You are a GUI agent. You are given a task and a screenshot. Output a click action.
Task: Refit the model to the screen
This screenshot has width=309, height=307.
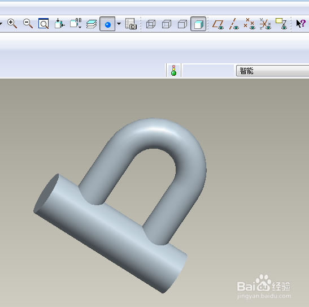click(x=43, y=24)
